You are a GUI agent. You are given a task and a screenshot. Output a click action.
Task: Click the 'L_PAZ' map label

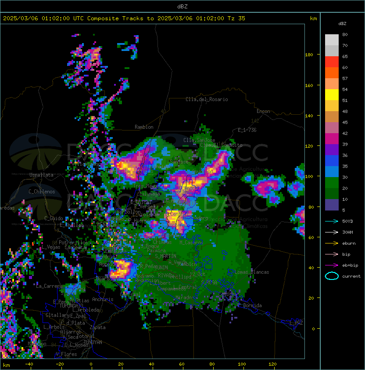pos(296,323)
